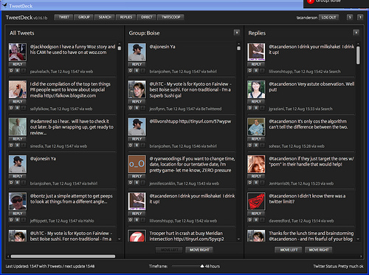Click the D direct-message icon under paulvalach's tweet
This screenshot has height=275, width=369.
(11, 70)
